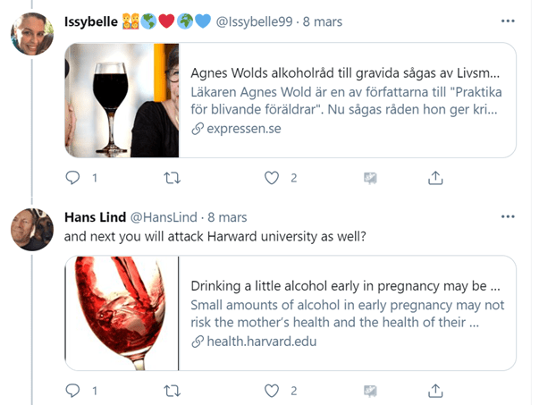Open Issybelle's profile picture
This screenshot has width=556, height=405.
31,36
